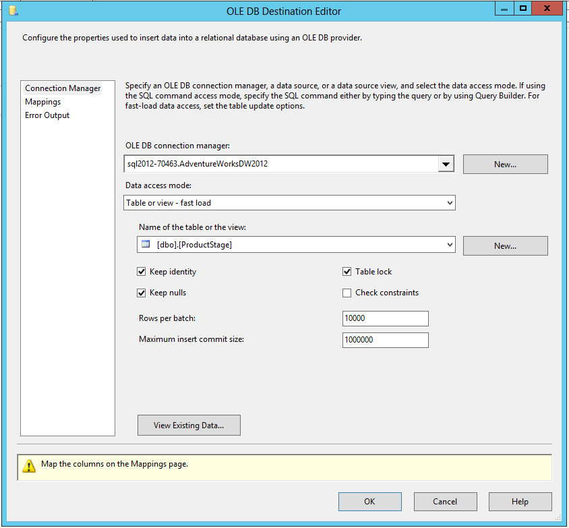Click New next to connection manager
569x528 pixels.
(x=505, y=165)
